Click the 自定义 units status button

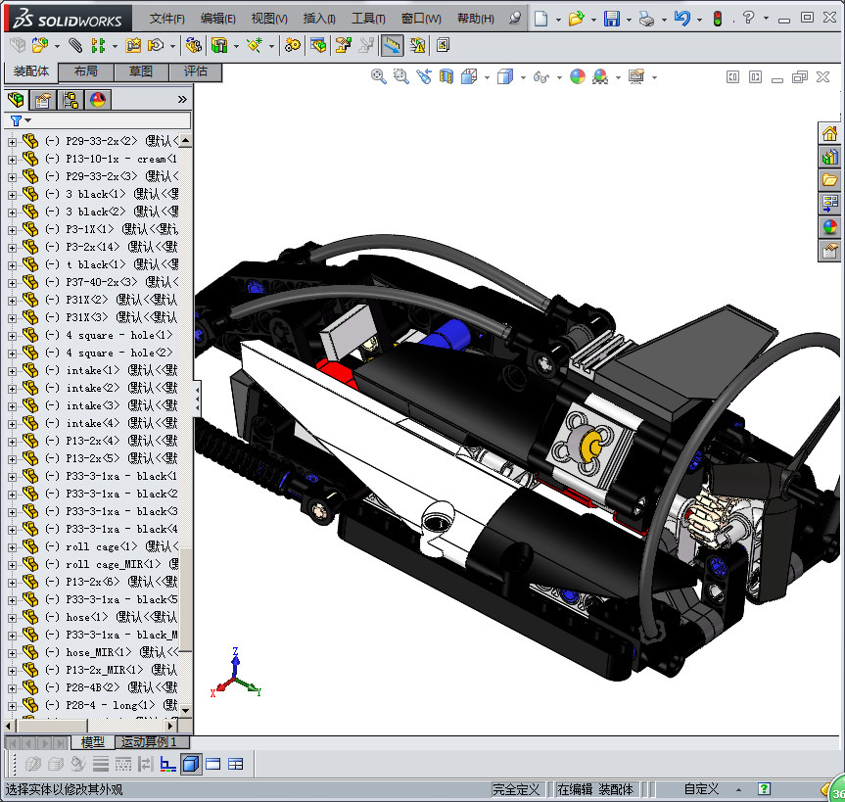[x=702, y=789]
